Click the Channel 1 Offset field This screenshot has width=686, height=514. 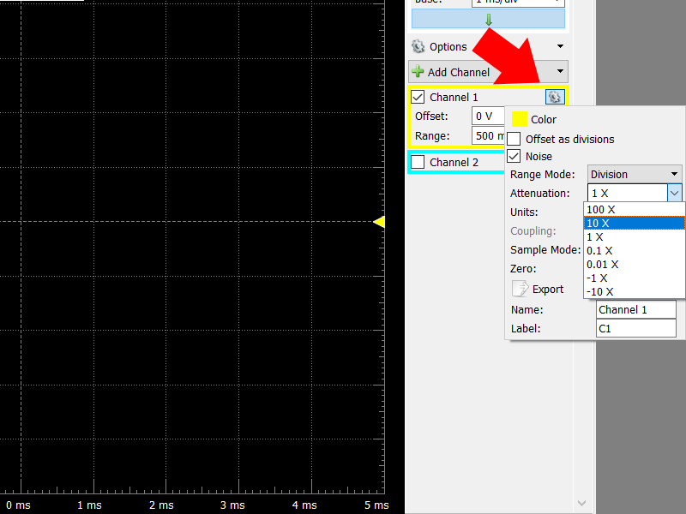tap(488, 116)
